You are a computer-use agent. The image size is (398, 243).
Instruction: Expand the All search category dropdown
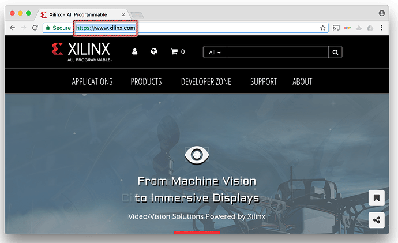215,53
